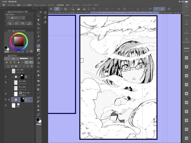Screen dimensions: 191x143
Task: Select the Frame border tool
Action: pos(38,98)
